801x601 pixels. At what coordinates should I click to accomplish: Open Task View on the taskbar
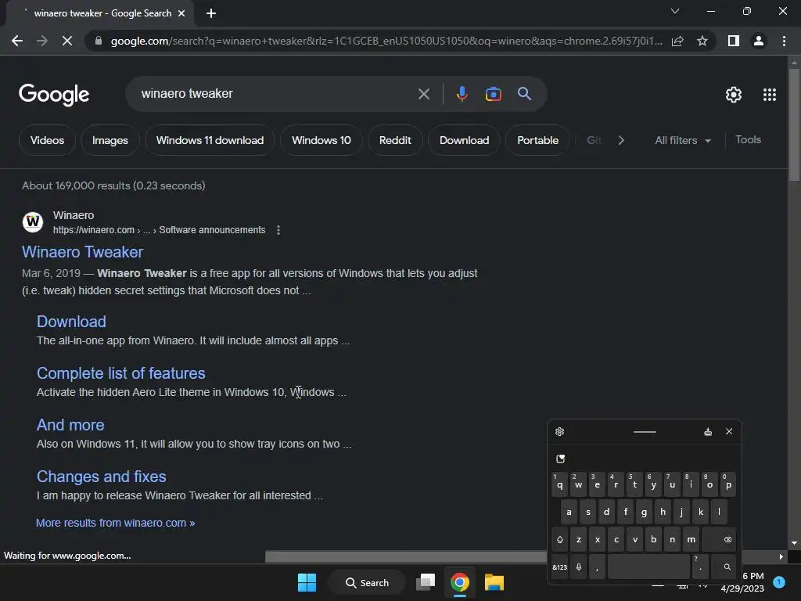coord(426,582)
